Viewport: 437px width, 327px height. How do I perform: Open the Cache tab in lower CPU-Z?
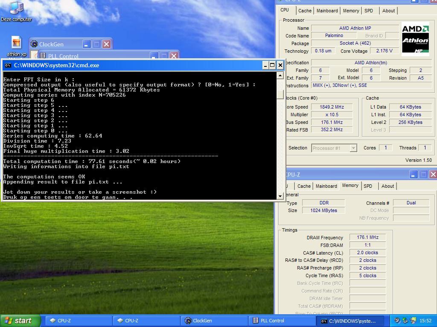pos(304,186)
